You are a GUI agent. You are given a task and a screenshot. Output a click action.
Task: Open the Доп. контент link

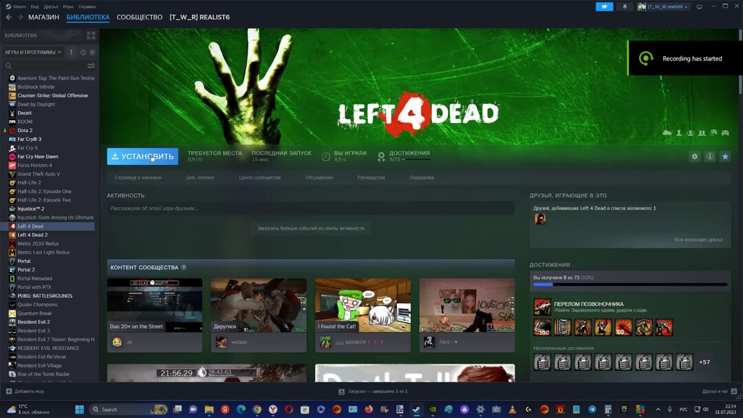tap(200, 177)
